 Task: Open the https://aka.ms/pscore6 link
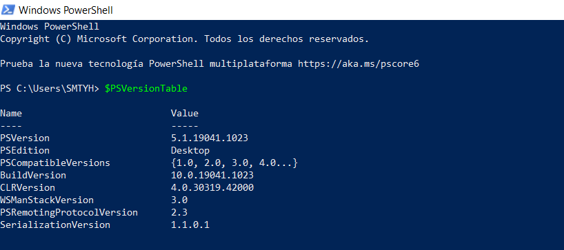359,64
